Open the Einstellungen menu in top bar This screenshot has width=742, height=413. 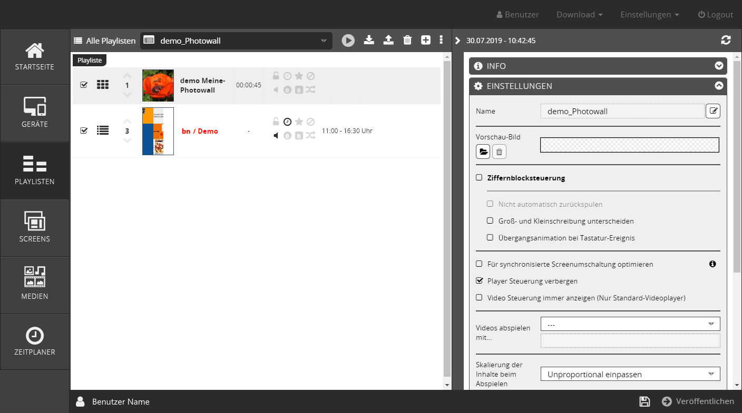click(x=649, y=15)
